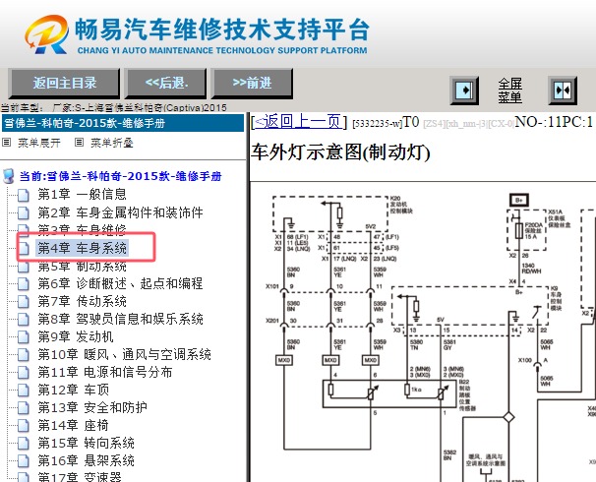Click the page icon of 第1章
This screenshot has width=596, height=482.
click(x=24, y=196)
